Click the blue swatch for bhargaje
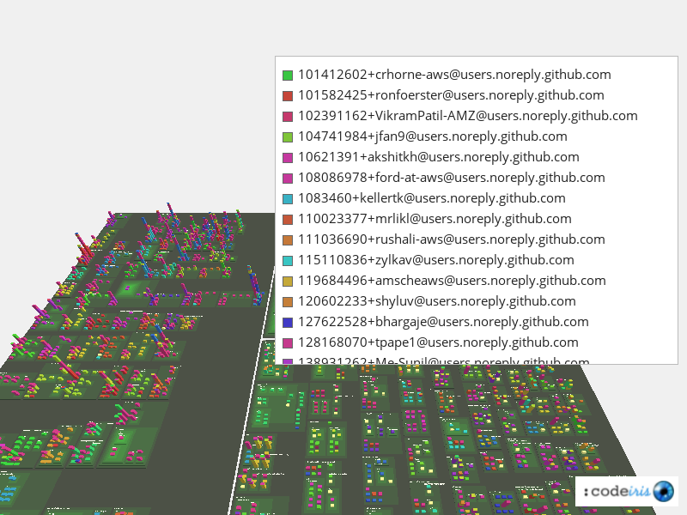This screenshot has height=515, width=687. point(288,323)
